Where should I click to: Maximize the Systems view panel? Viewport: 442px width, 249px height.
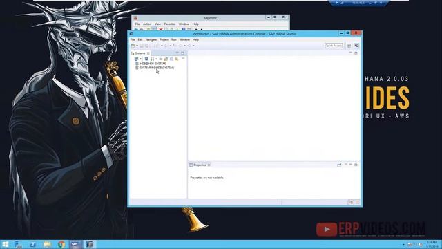pyautogui.click(x=182, y=53)
